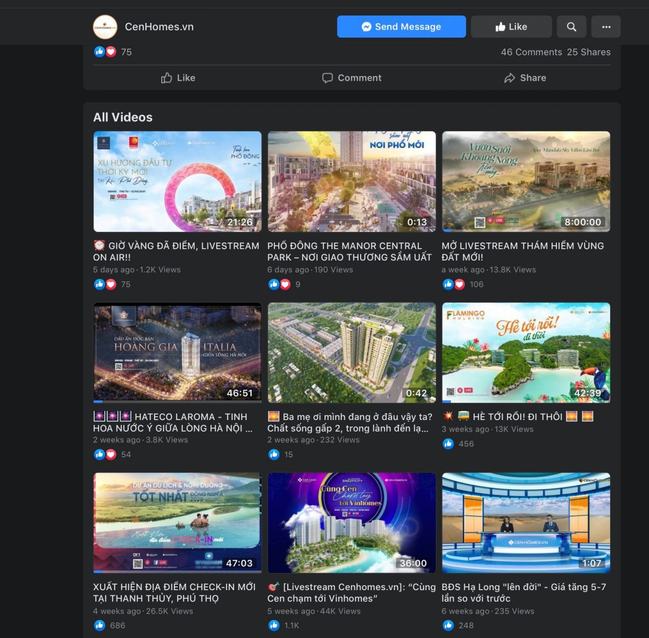Image resolution: width=649 pixels, height=638 pixels.
Task: Click the '4 weeks ago · 26.5K Views' text
Action: [x=143, y=611]
